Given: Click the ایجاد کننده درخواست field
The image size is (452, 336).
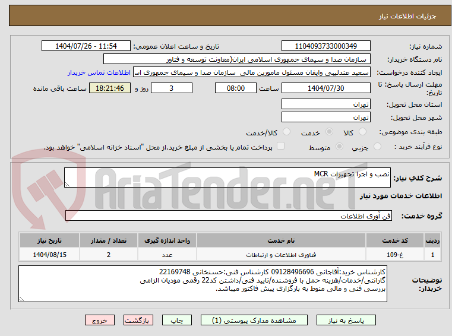Looking at the screenshot, I should 252,72.
